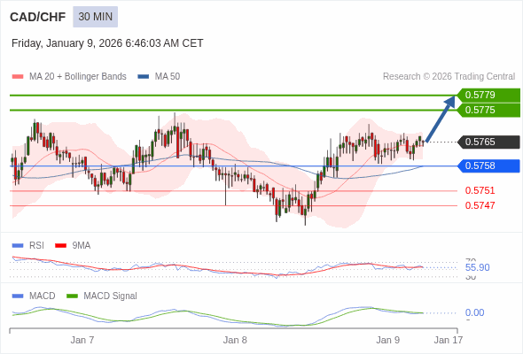523x354 pixels.
Task: Click 'Research © 2026 Trading Central' text
Action: [x=449, y=77]
